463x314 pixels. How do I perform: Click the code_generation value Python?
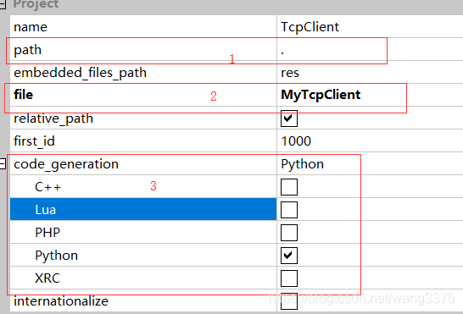370,164
